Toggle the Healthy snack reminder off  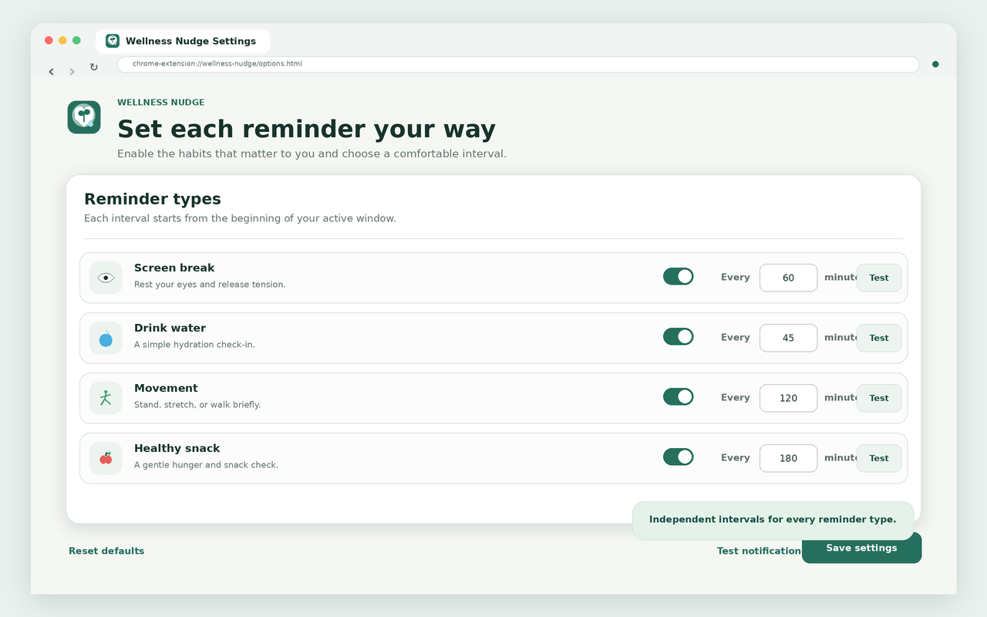click(679, 457)
